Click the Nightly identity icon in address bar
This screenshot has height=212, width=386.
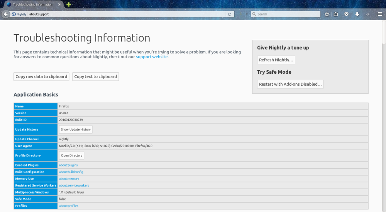point(19,14)
